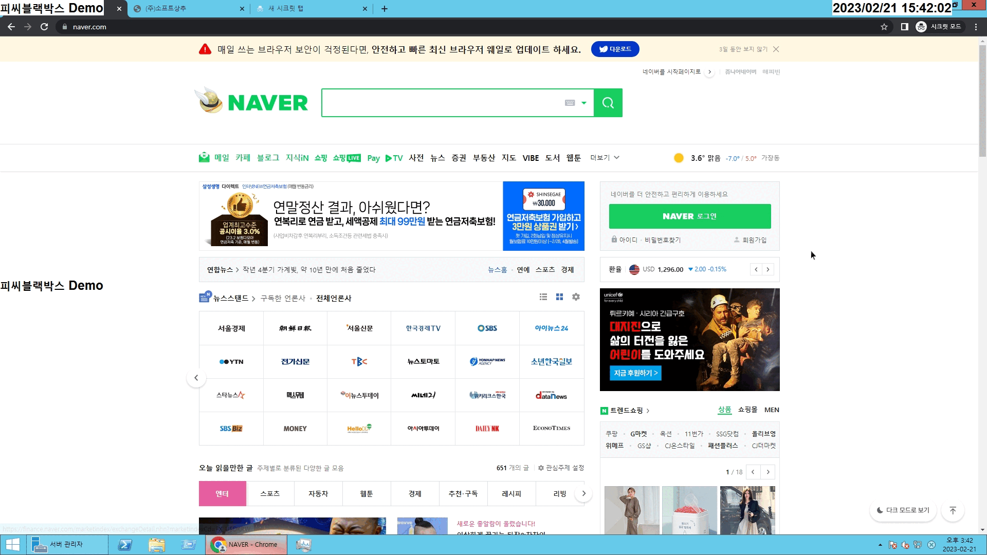This screenshot has height=555, width=987.
Task: Bookmark this page with the star icon
Action: 884,27
